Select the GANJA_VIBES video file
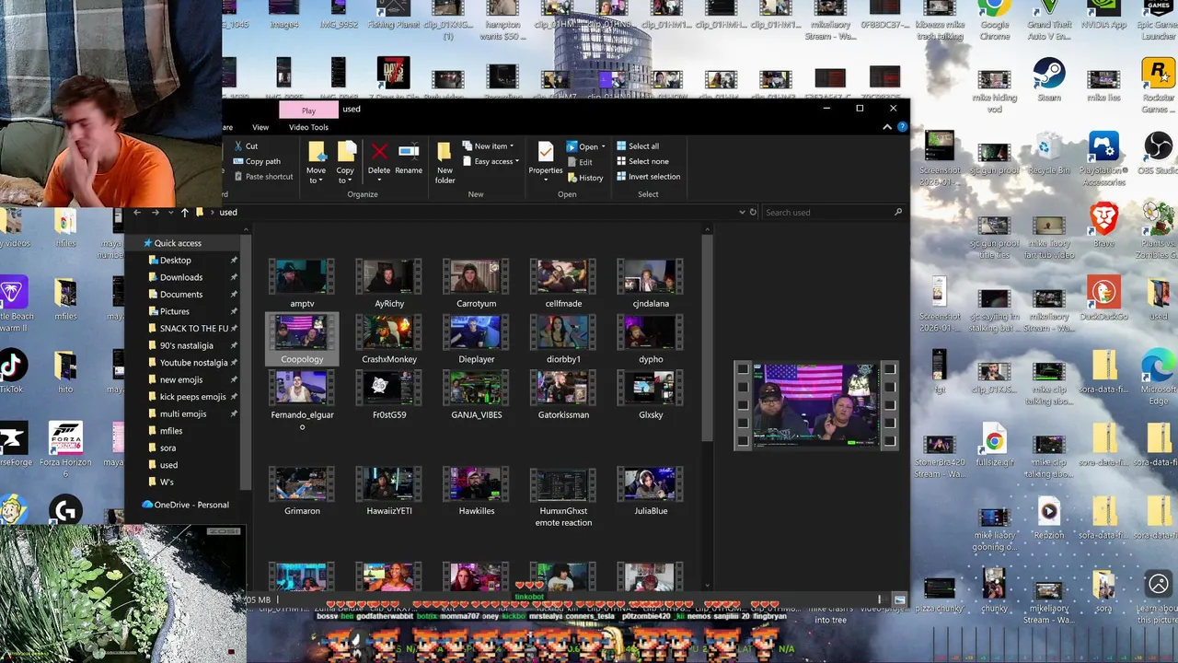 coord(477,395)
